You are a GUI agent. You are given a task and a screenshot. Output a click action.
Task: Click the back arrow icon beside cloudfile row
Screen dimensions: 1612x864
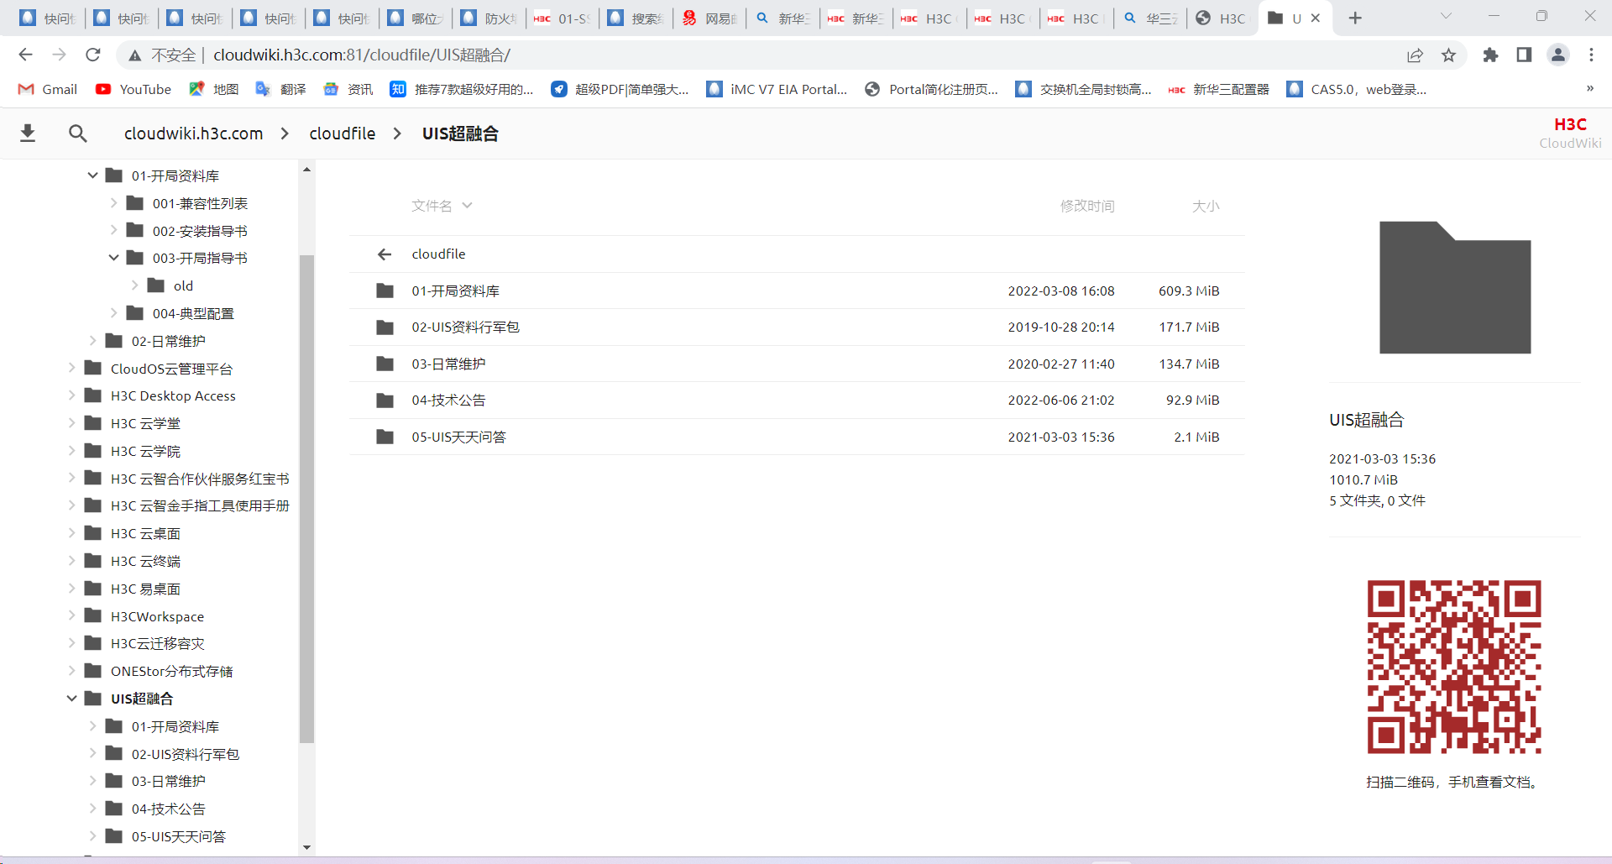(385, 254)
